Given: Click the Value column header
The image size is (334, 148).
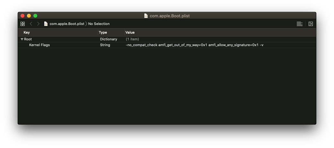Looking at the screenshot, I should click(x=130, y=32).
